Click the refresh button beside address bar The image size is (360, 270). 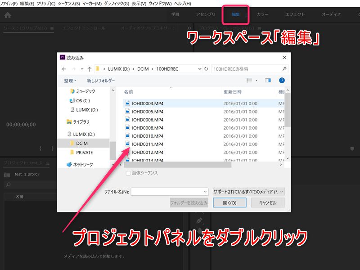click(206, 69)
